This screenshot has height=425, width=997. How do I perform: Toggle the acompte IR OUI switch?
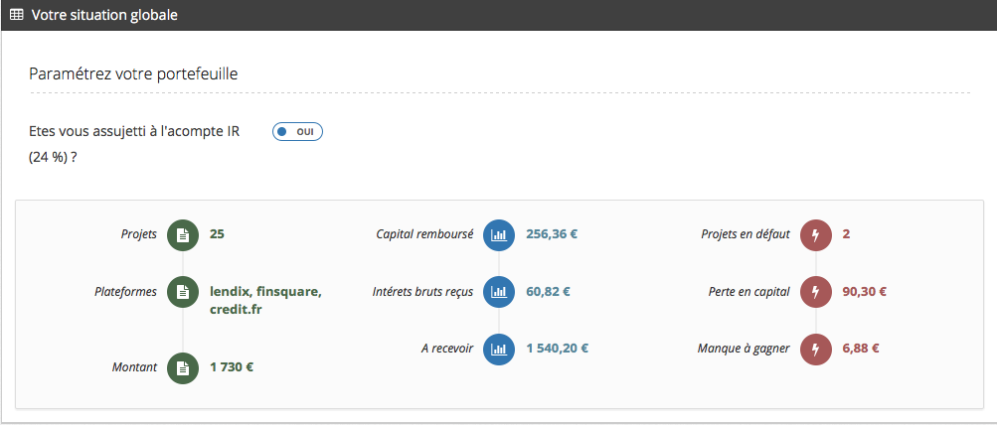(x=297, y=131)
